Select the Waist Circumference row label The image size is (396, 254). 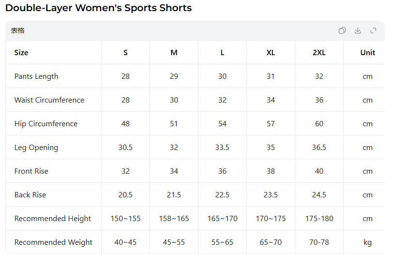49,100
